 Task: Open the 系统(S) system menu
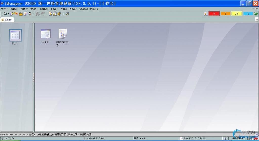coord(73,9)
